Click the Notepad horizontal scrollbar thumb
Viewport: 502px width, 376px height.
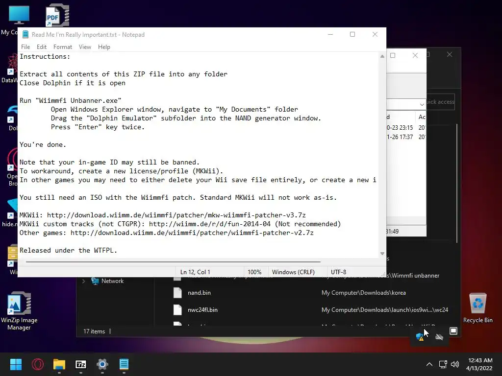point(173,261)
